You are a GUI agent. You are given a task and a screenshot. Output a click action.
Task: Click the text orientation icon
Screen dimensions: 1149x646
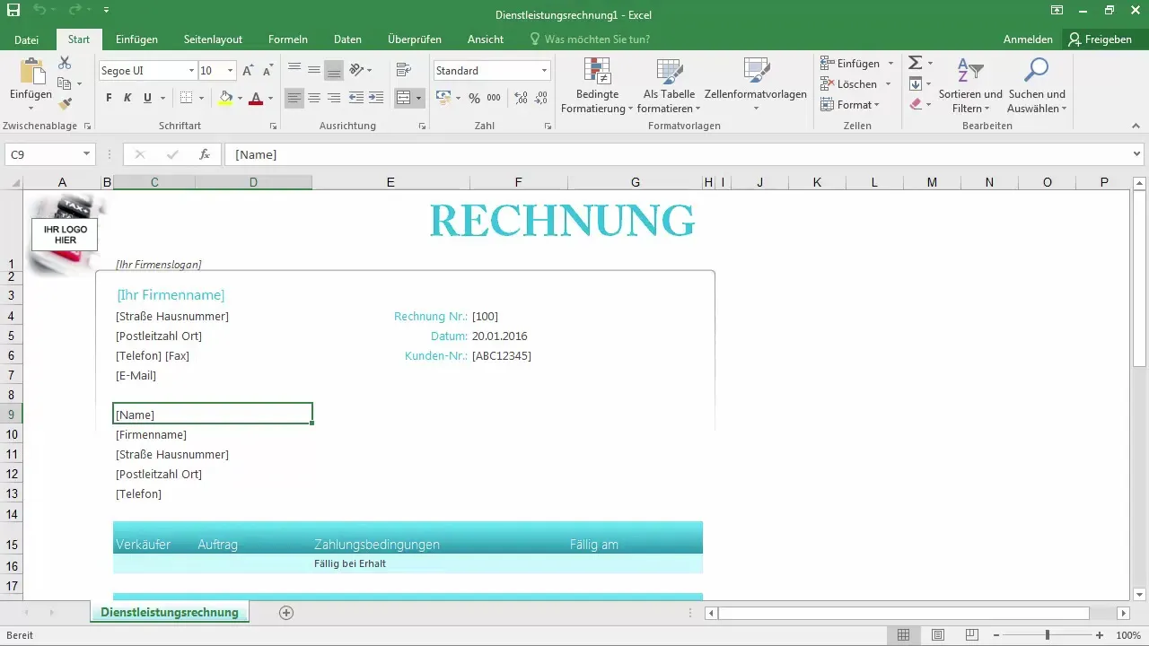pos(356,69)
